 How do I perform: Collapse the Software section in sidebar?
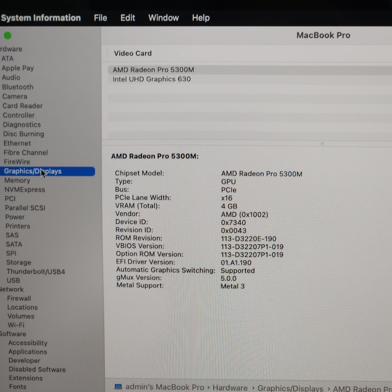13,334
